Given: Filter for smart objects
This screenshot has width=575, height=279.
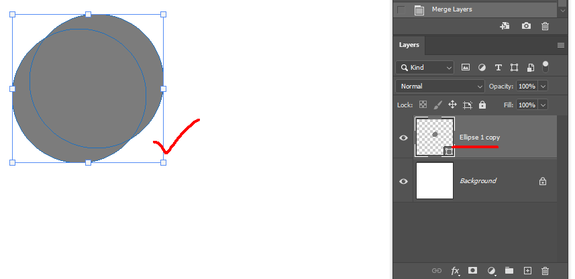Looking at the screenshot, I should [x=530, y=68].
